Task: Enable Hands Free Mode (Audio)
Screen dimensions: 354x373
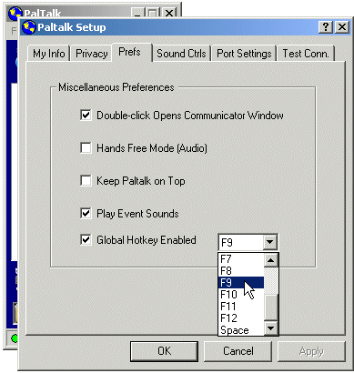Action: [x=86, y=148]
